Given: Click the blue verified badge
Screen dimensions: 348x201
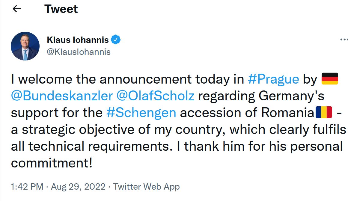Looking at the screenshot, I should [x=116, y=40].
